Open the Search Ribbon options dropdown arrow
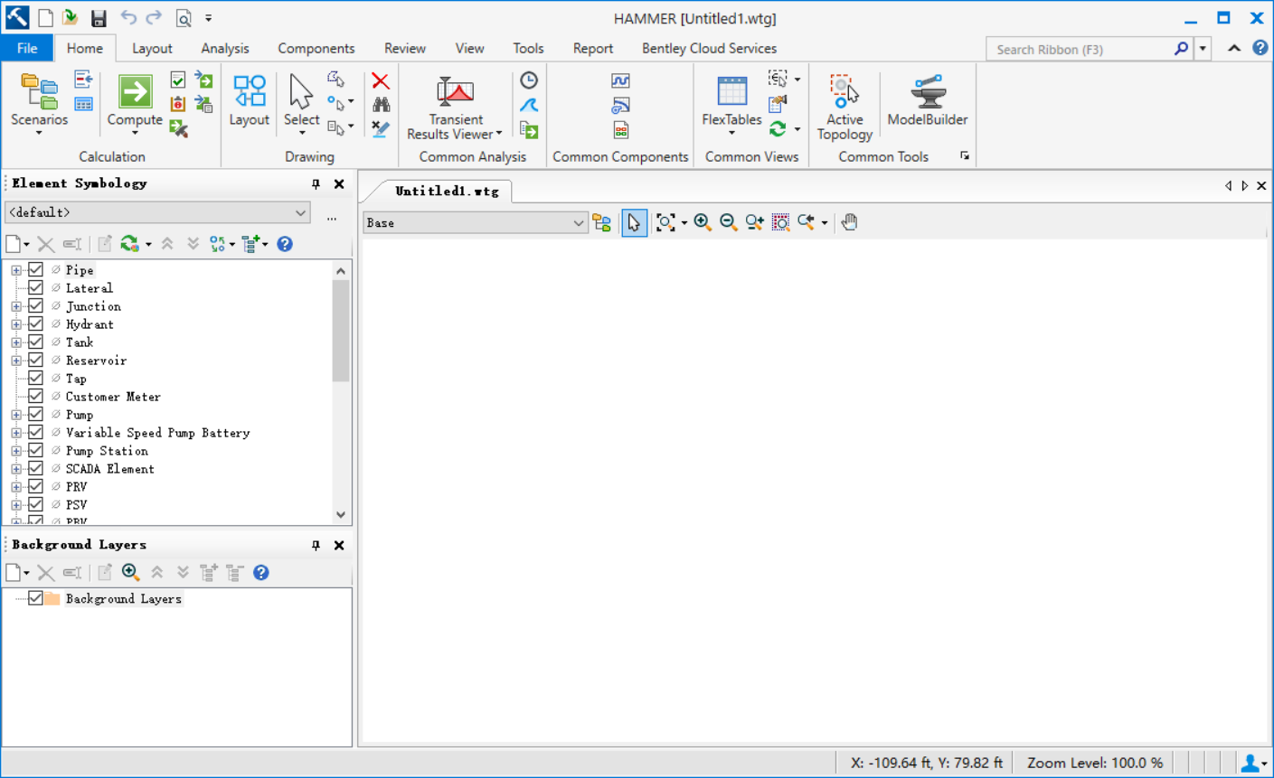Screen dimensions: 1274x778 pos(1203,49)
